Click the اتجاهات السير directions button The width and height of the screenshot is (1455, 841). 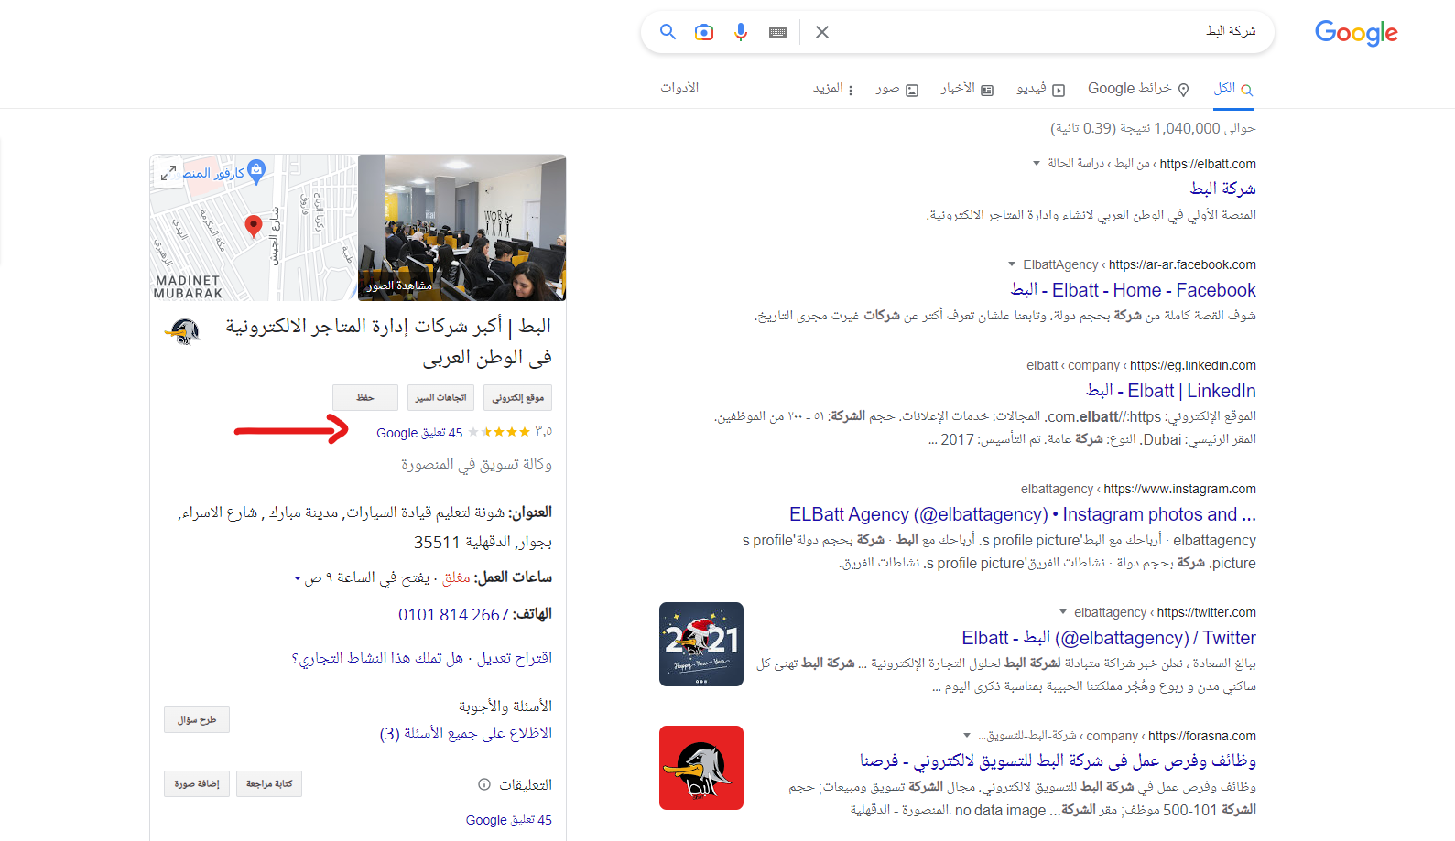pos(440,398)
